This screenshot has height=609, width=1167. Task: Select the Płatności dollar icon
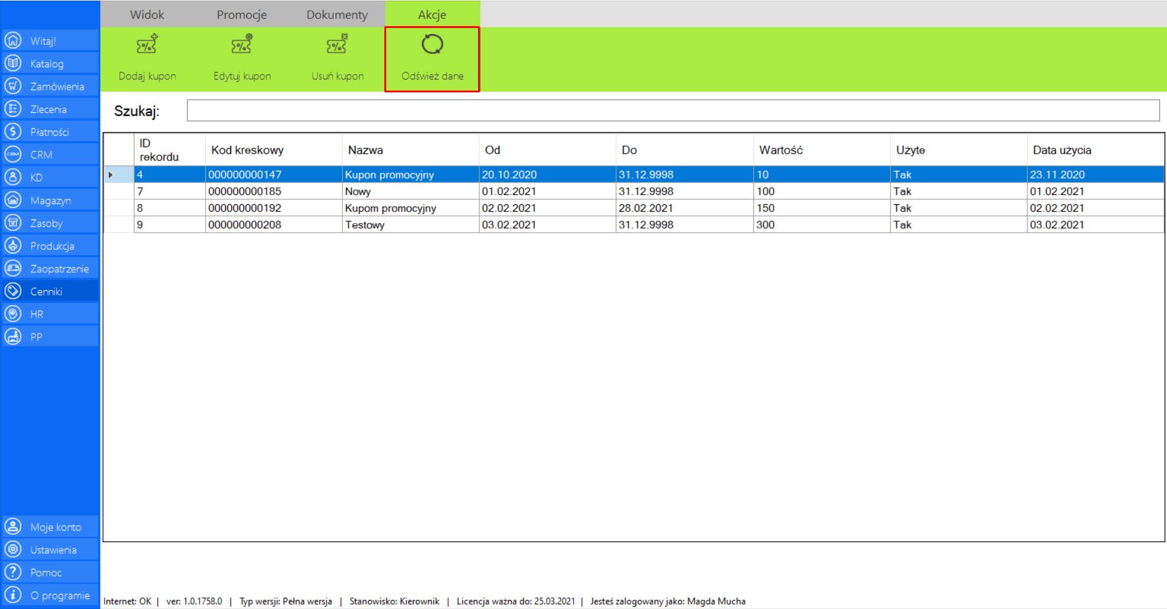click(x=13, y=132)
